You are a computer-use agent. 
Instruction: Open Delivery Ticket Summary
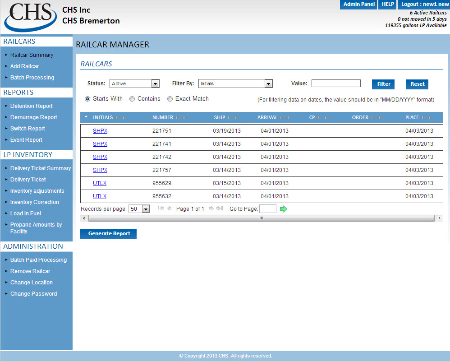[x=41, y=168]
